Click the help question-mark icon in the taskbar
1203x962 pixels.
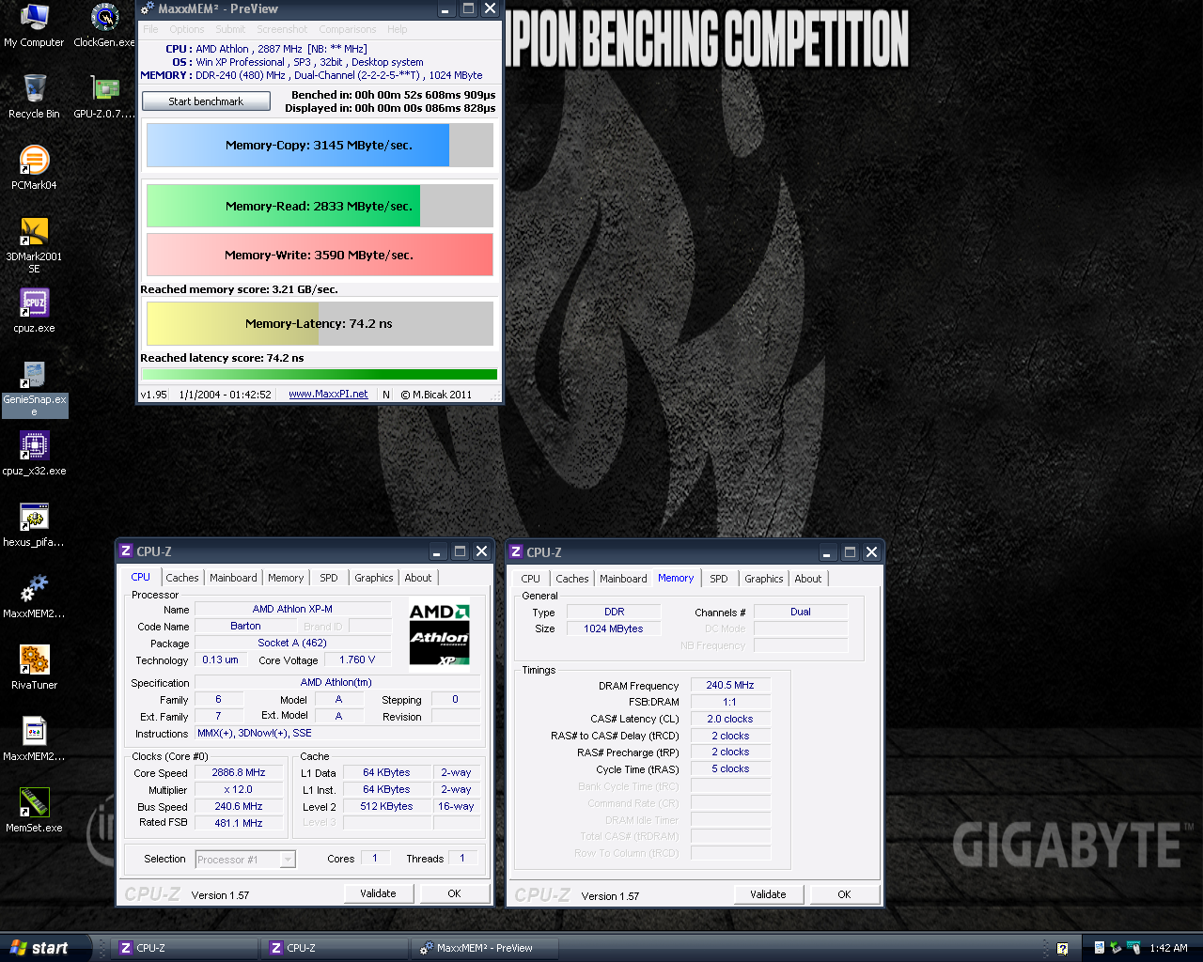(1062, 949)
